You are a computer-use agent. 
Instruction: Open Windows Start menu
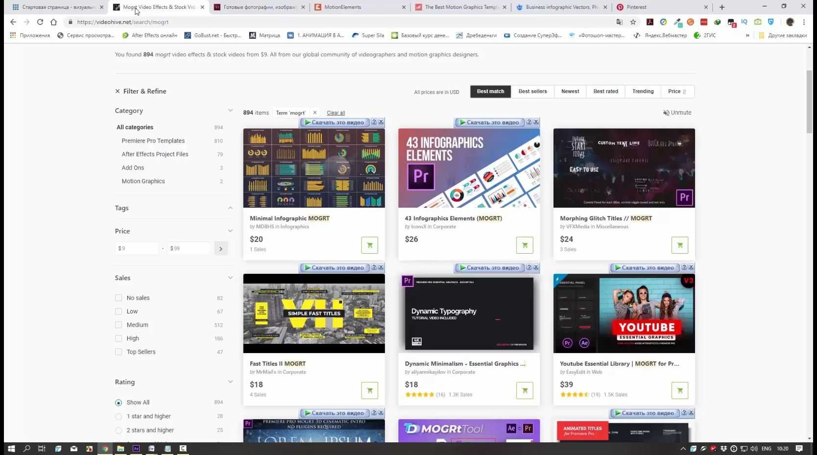11,449
